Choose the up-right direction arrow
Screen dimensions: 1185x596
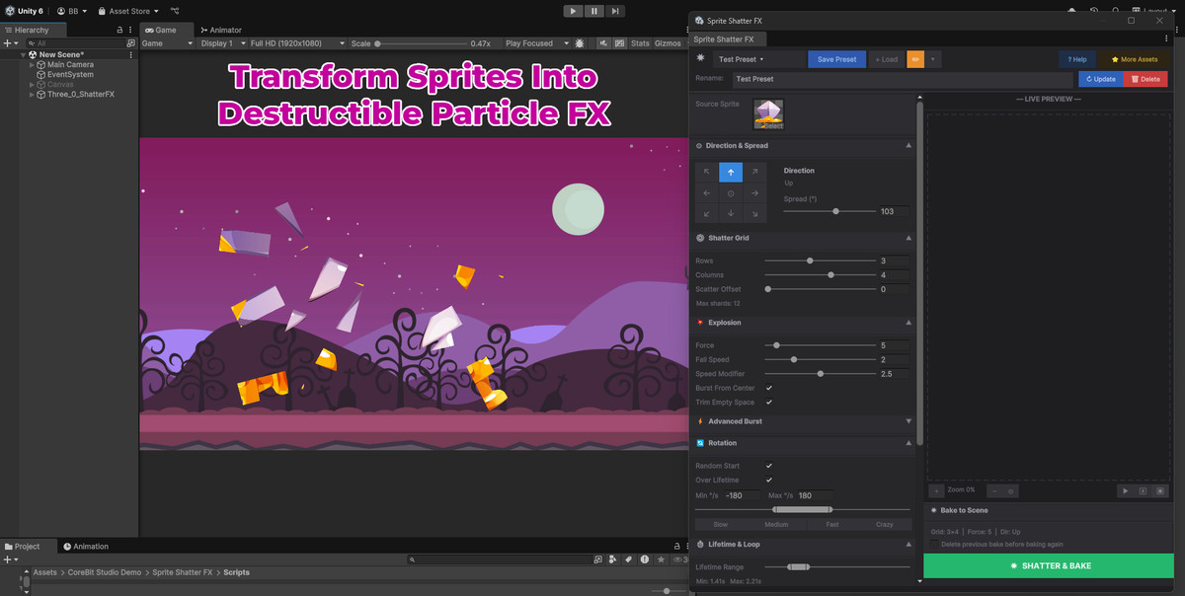(754, 172)
